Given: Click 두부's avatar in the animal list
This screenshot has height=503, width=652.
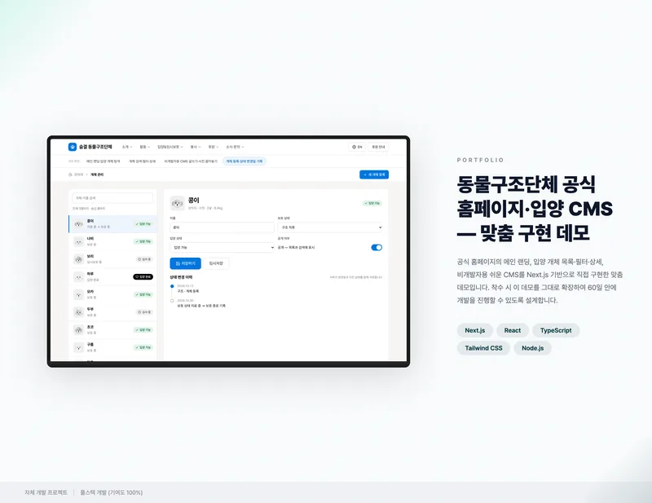Looking at the screenshot, I should point(78,312).
